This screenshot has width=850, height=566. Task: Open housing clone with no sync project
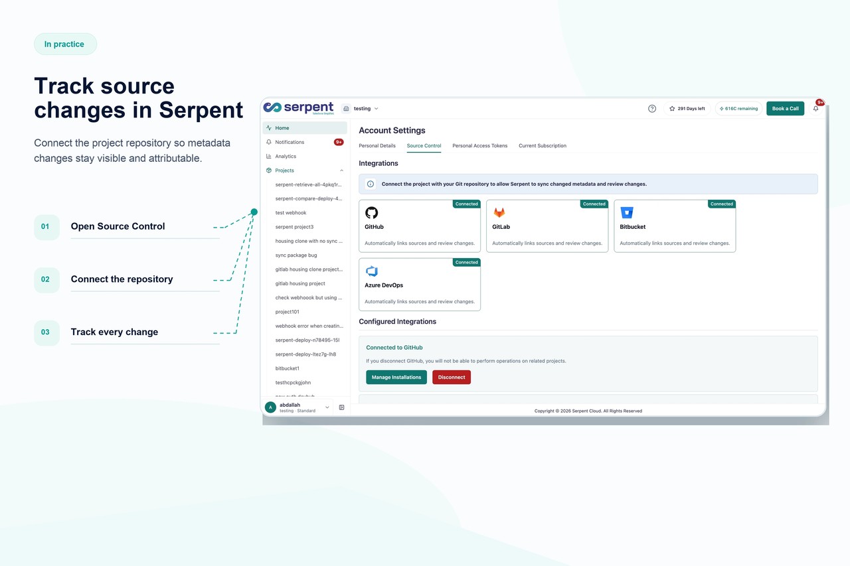[308, 241]
